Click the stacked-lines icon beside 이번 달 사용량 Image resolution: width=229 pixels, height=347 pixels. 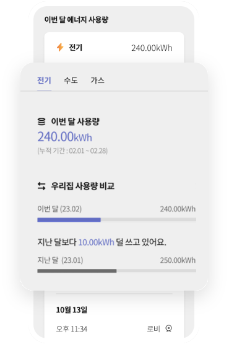pyautogui.click(x=41, y=121)
